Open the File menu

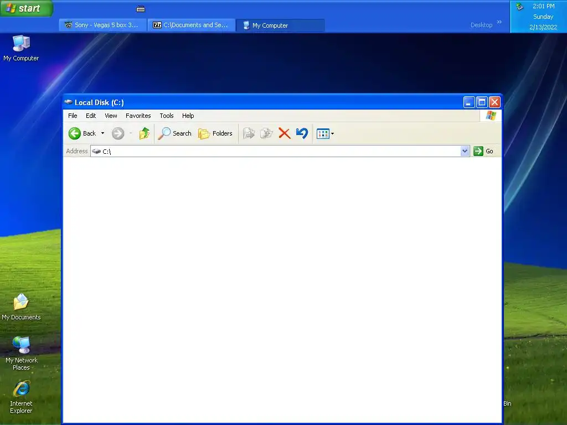coord(73,116)
